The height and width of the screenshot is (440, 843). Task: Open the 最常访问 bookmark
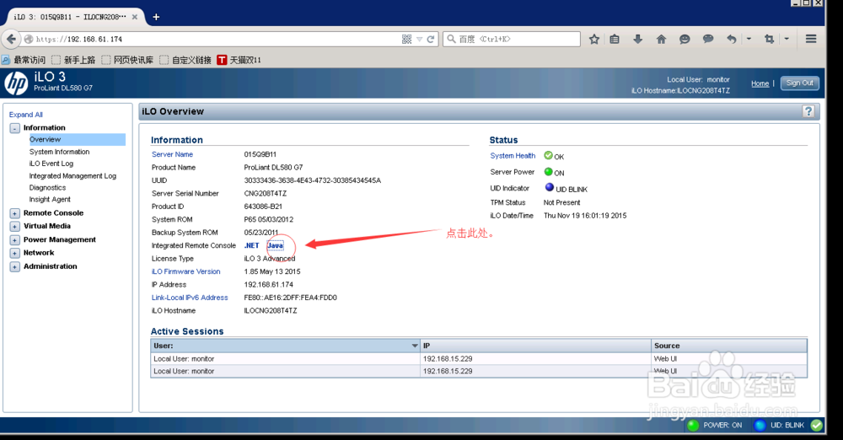tap(24, 60)
